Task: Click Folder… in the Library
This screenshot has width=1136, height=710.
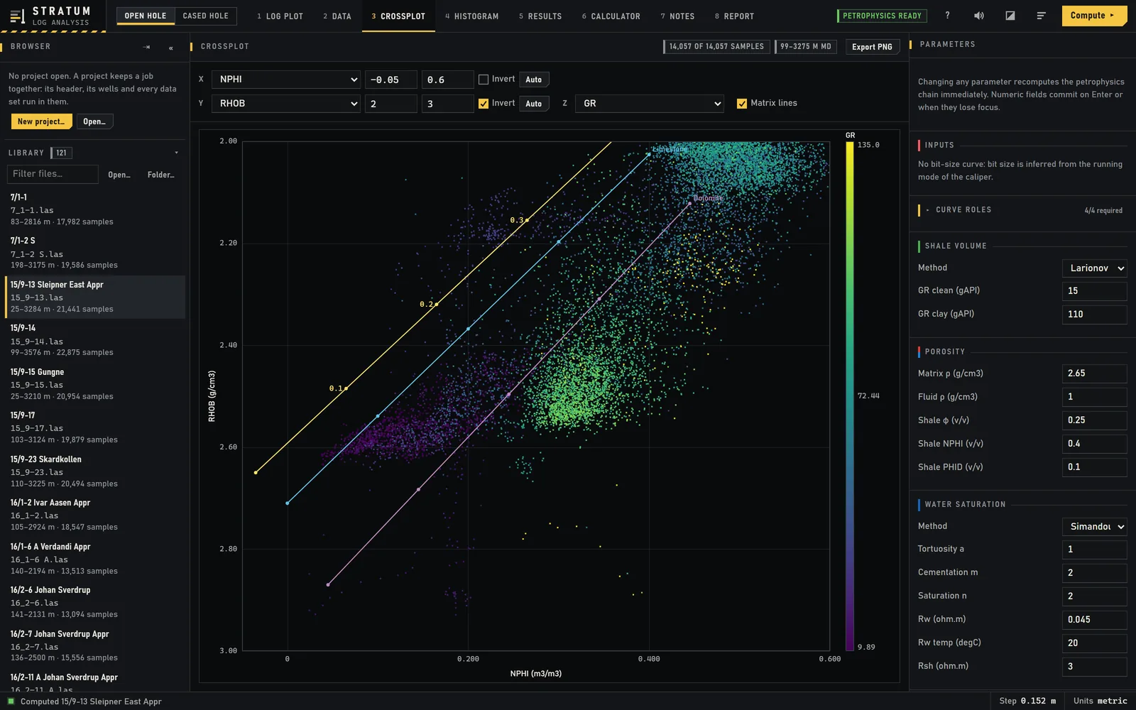Action: click(x=161, y=175)
